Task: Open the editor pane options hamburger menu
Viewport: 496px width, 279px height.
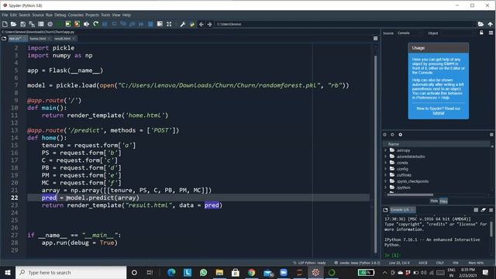Action: (375, 39)
